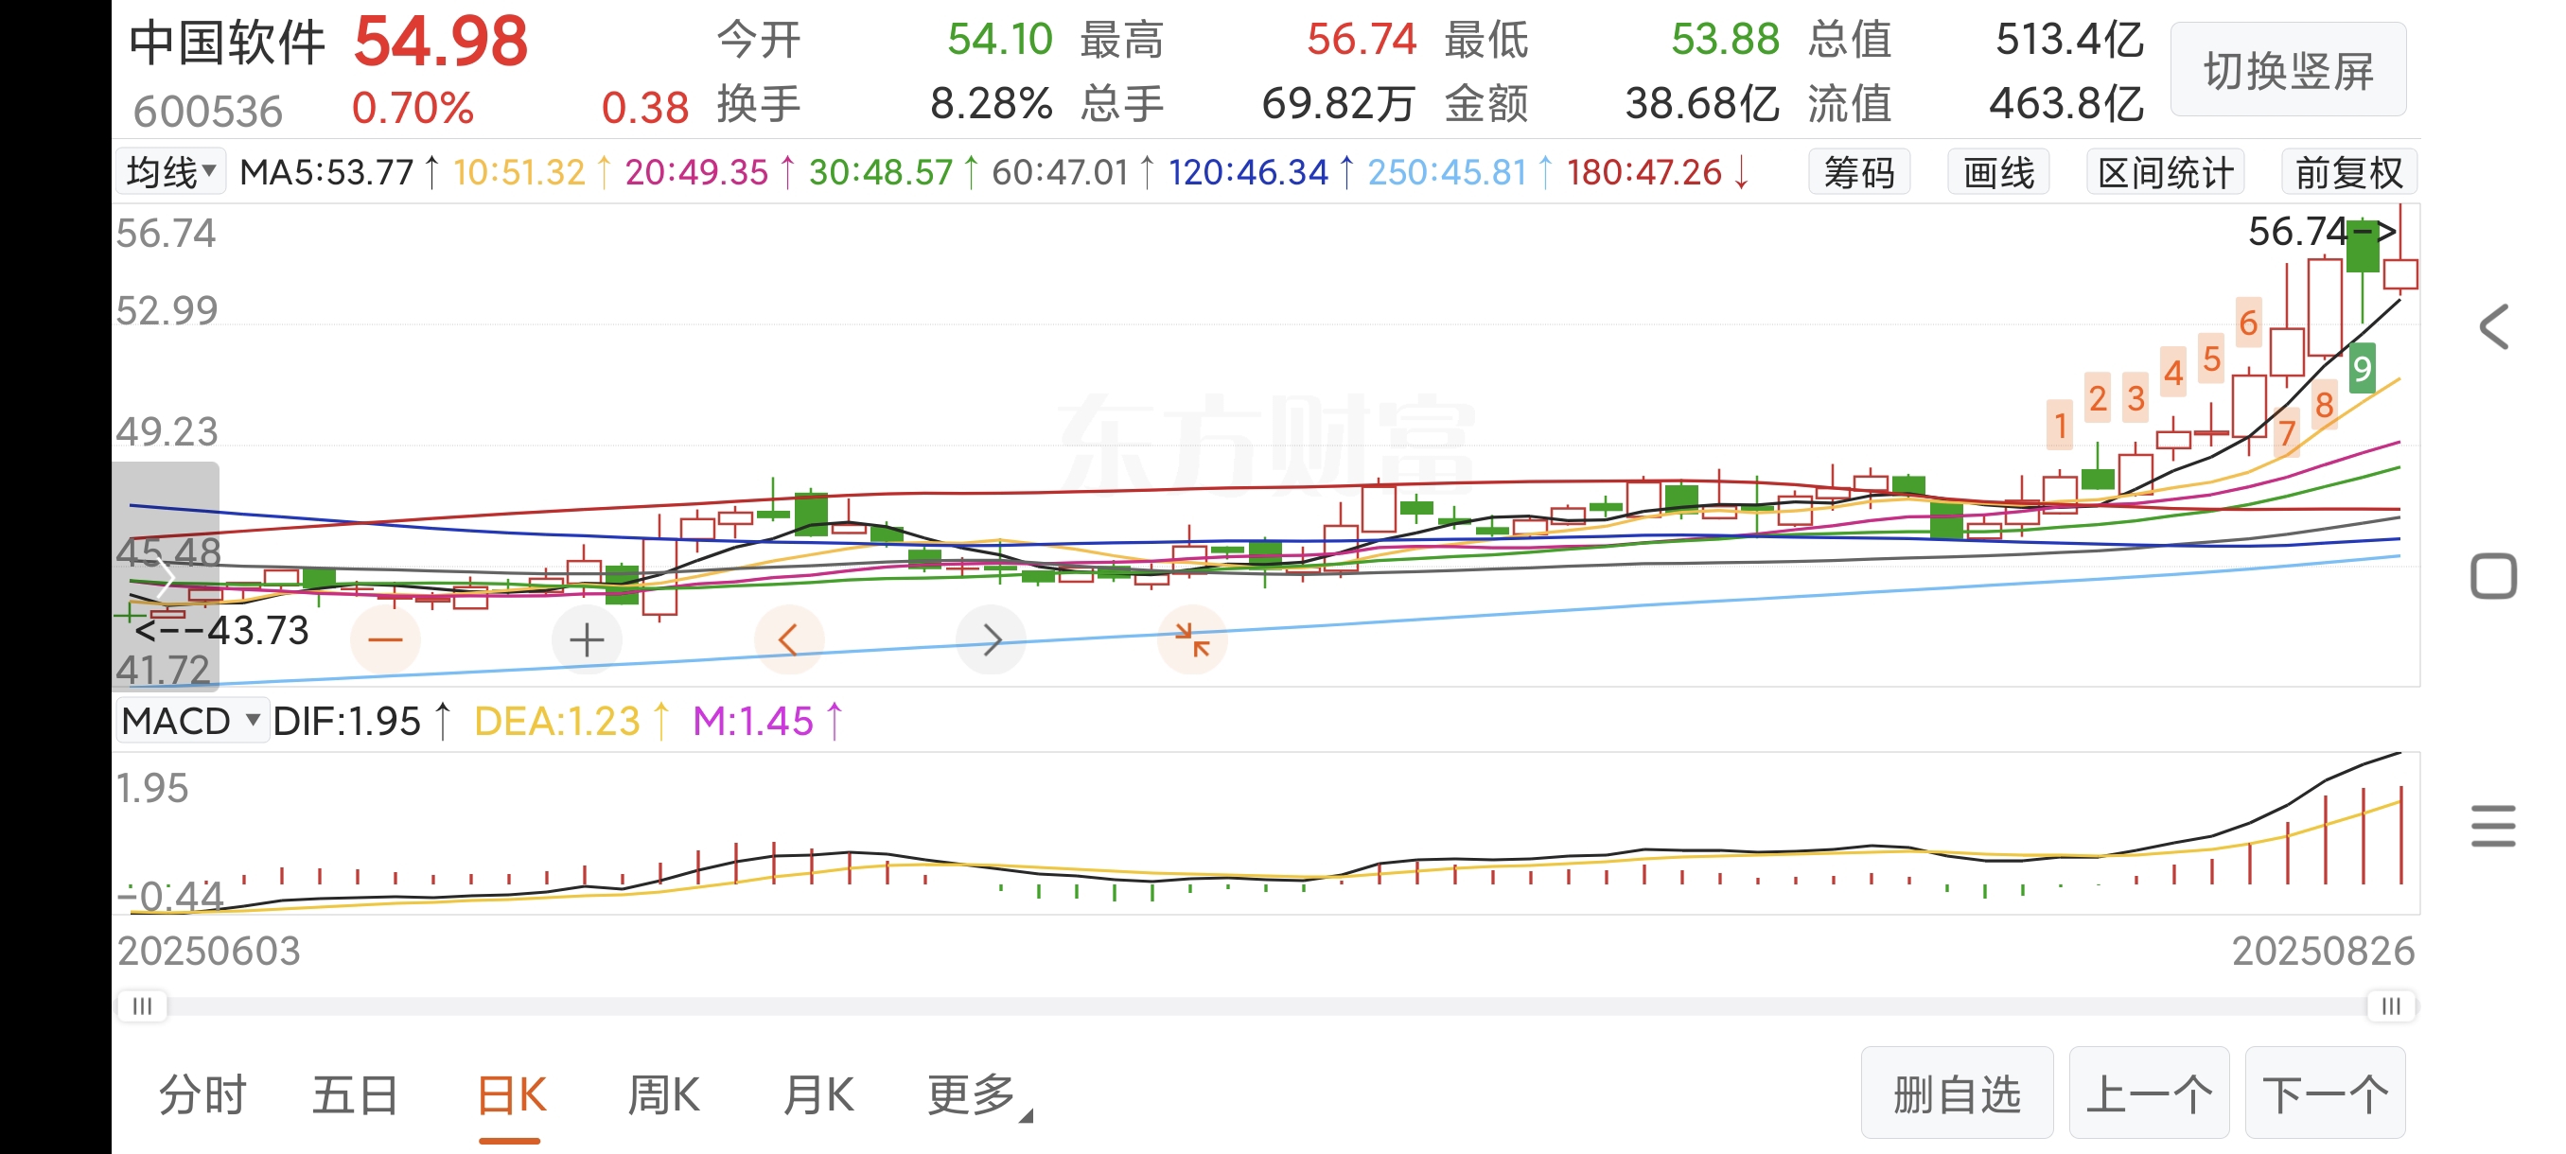
Task: Tap 切换竖屏 button
Action: pyautogui.click(x=2288, y=71)
